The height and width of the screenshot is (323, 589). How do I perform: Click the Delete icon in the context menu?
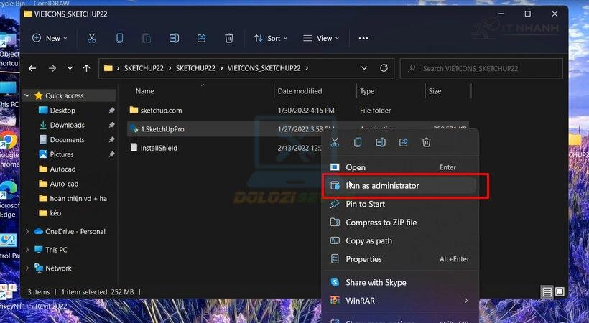pos(426,142)
